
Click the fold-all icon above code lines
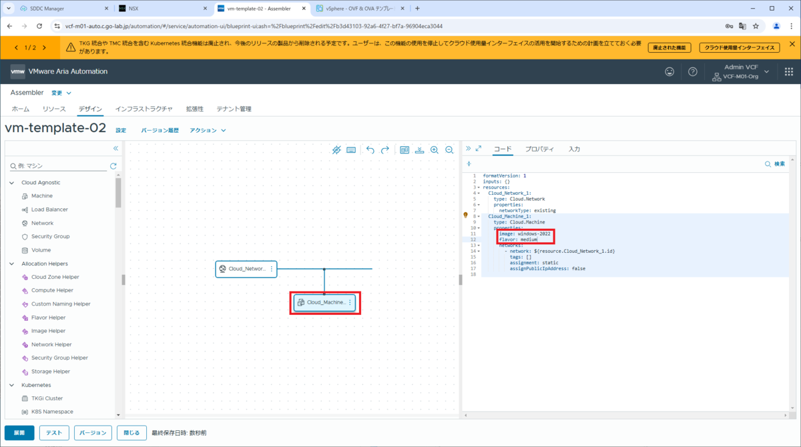click(x=469, y=163)
